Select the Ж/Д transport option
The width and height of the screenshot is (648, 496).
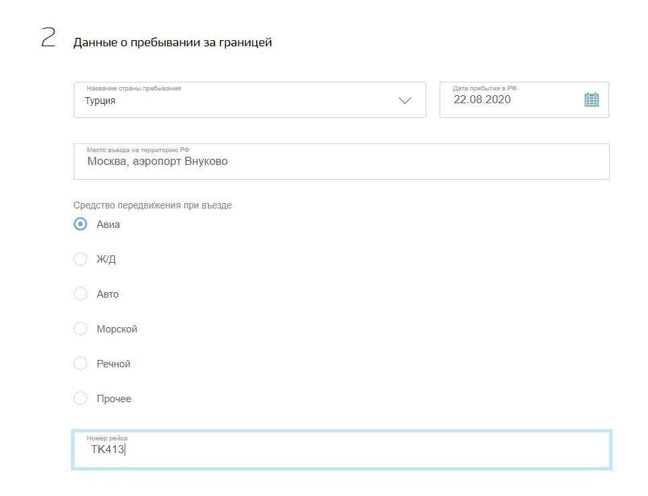(80, 259)
